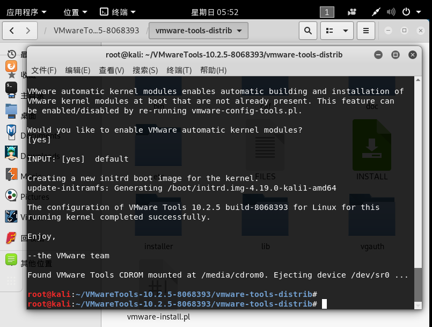The width and height of the screenshot is (432, 327).
Task: Click the volume speaker icon in top bar
Action: [391, 12]
